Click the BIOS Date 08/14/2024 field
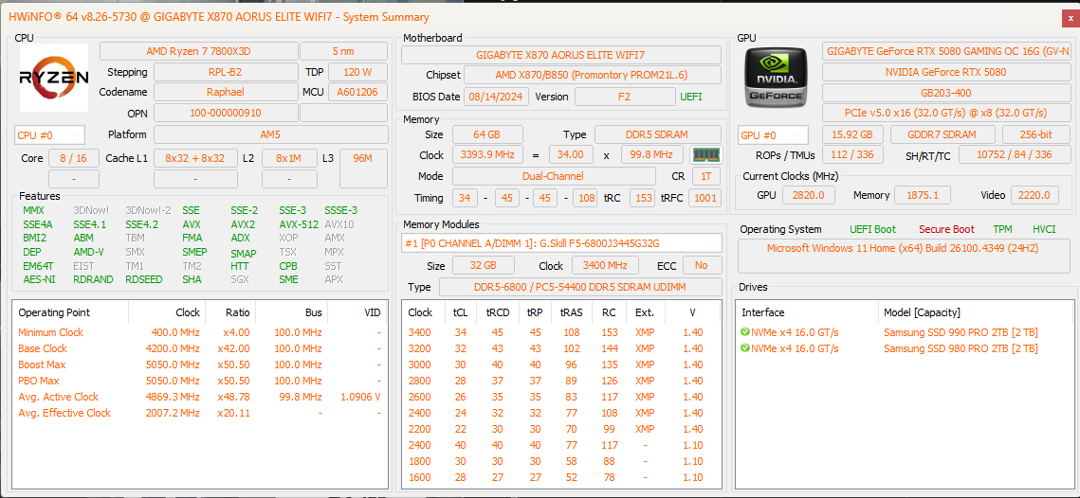1080x498 pixels. [x=496, y=97]
